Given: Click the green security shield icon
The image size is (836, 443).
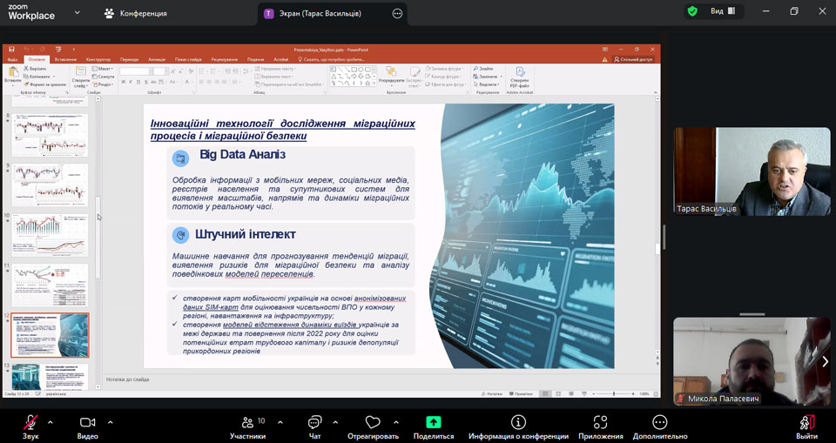Looking at the screenshot, I should pos(692,12).
